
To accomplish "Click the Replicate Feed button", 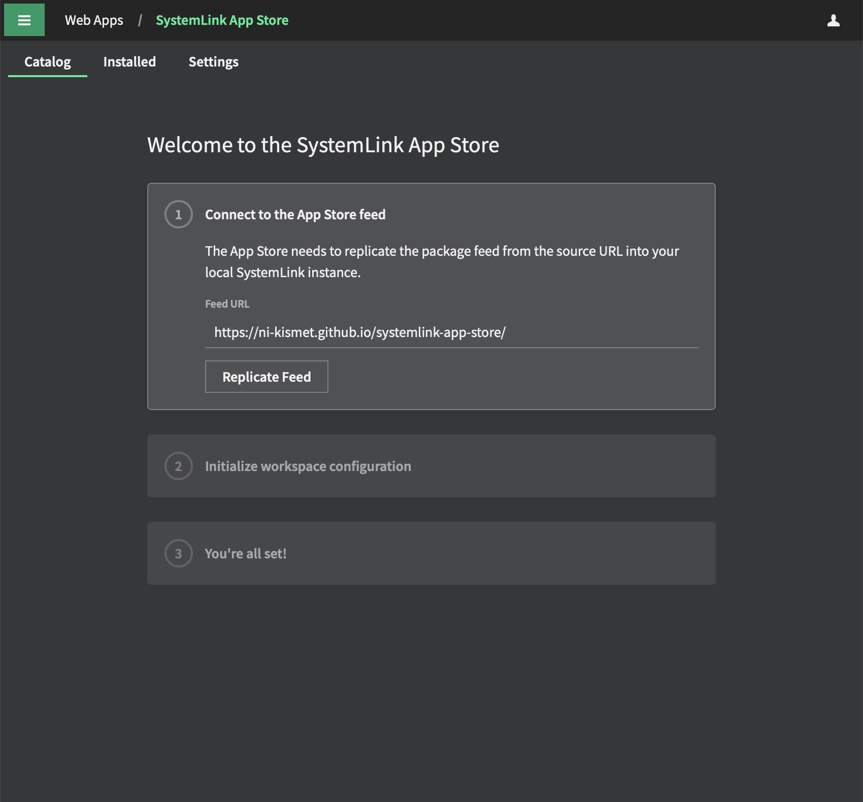I will (267, 377).
